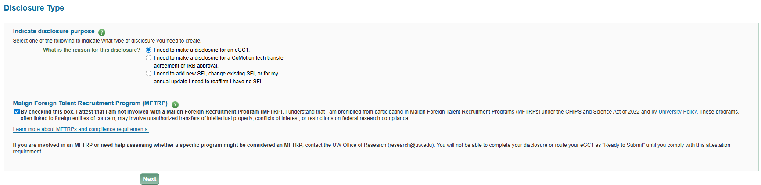Select the add new SFI radio button
The image size is (761, 185).
point(149,74)
